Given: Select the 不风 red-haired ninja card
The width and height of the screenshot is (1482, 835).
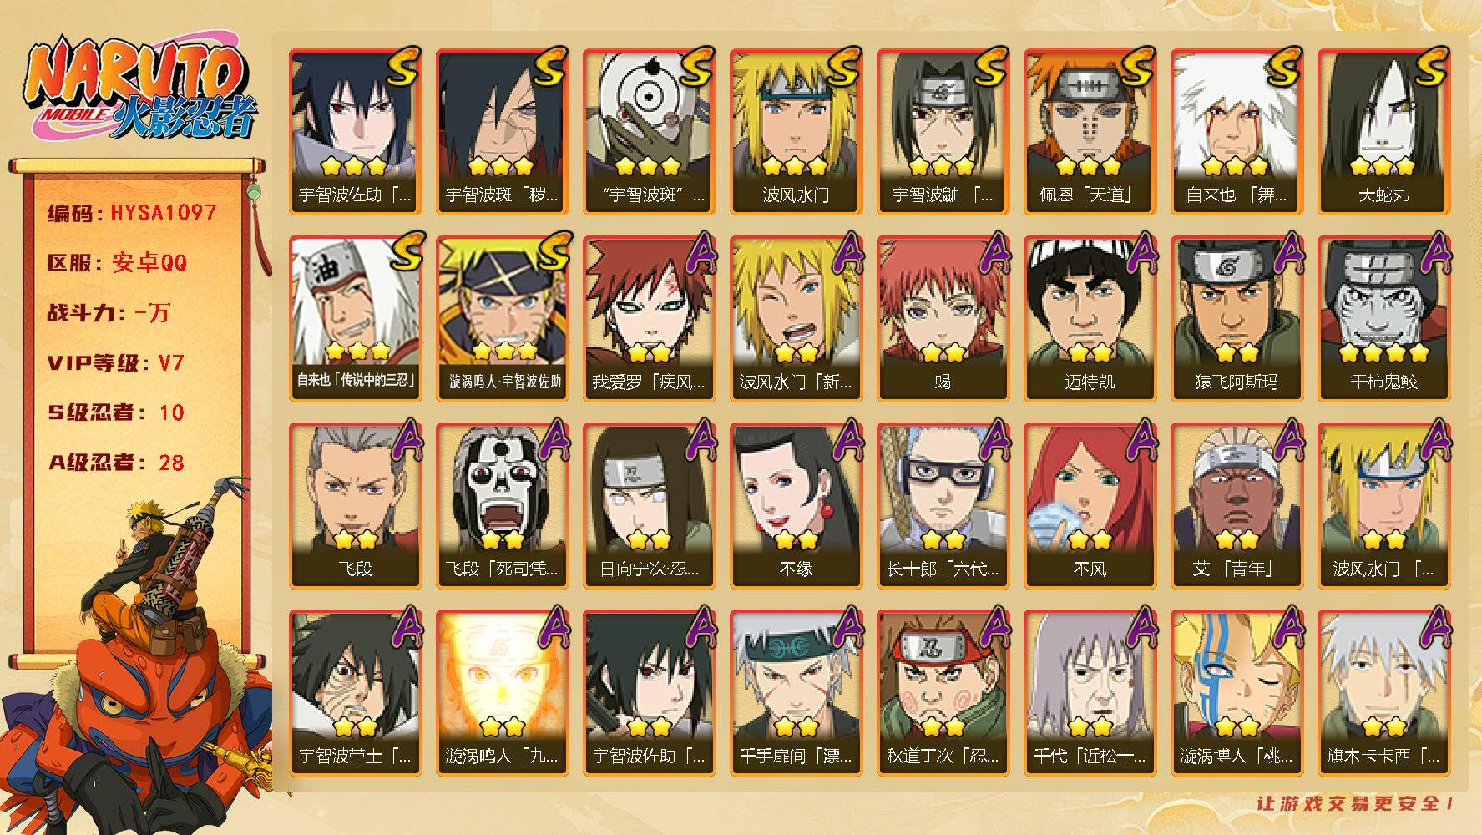Looking at the screenshot, I should tap(1090, 506).
